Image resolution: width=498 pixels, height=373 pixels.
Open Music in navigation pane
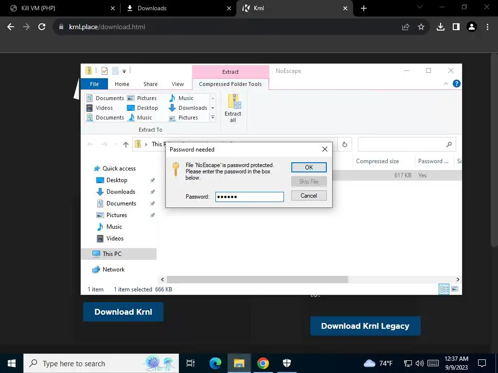[x=109, y=227]
